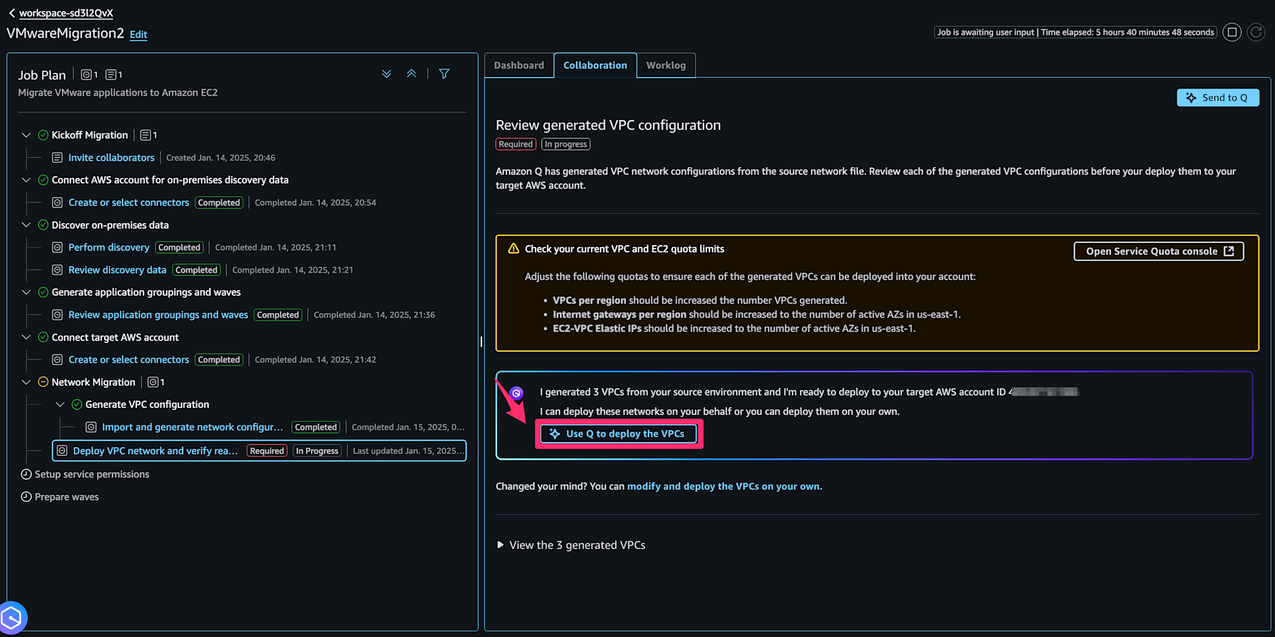Click the task icon beside Review application groupings
The width and height of the screenshot is (1275, 637).
pyautogui.click(x=57, y=315)
